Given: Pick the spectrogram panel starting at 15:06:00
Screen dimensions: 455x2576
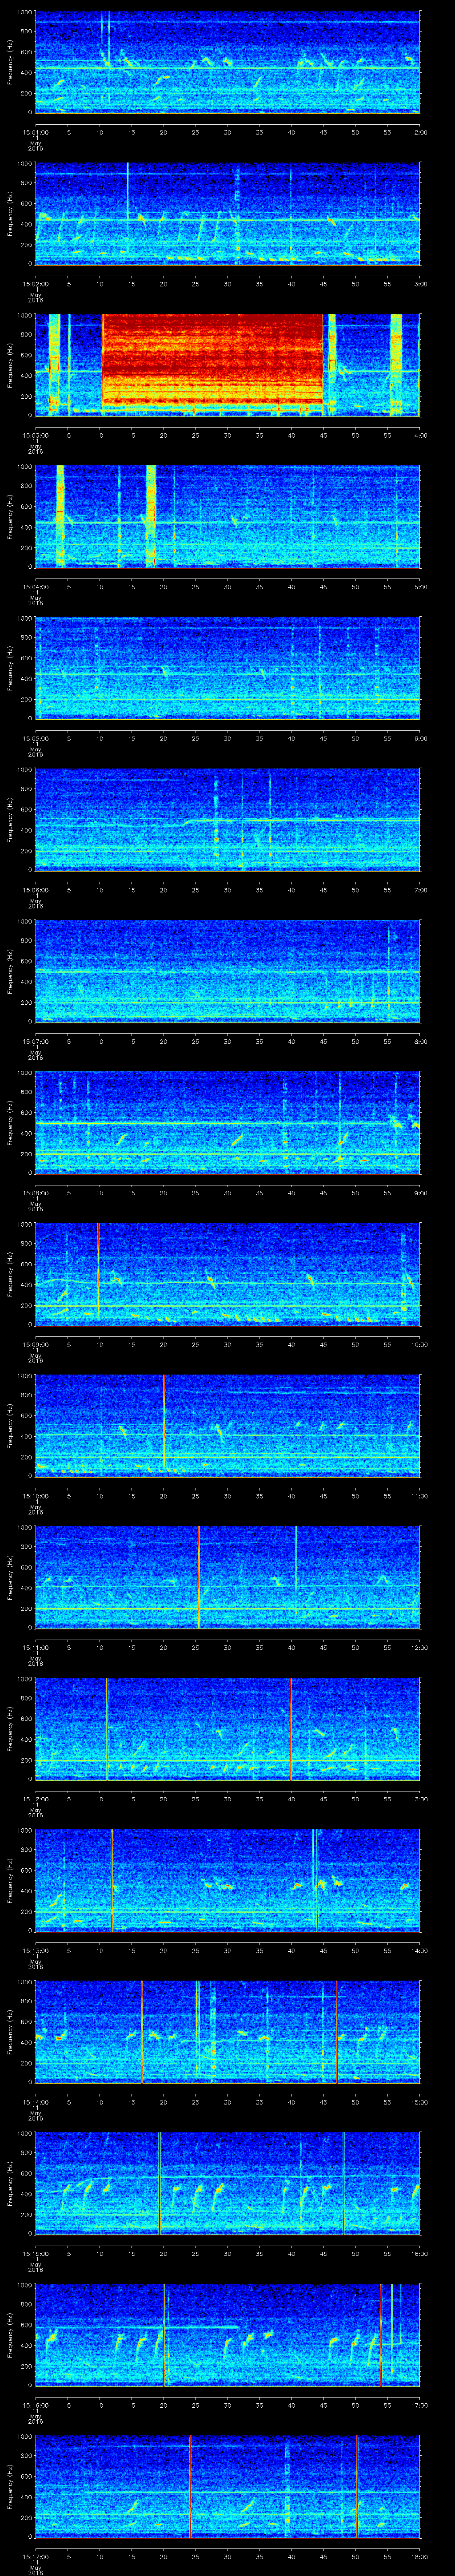Looking at the screenshot, I should (227, 819).
